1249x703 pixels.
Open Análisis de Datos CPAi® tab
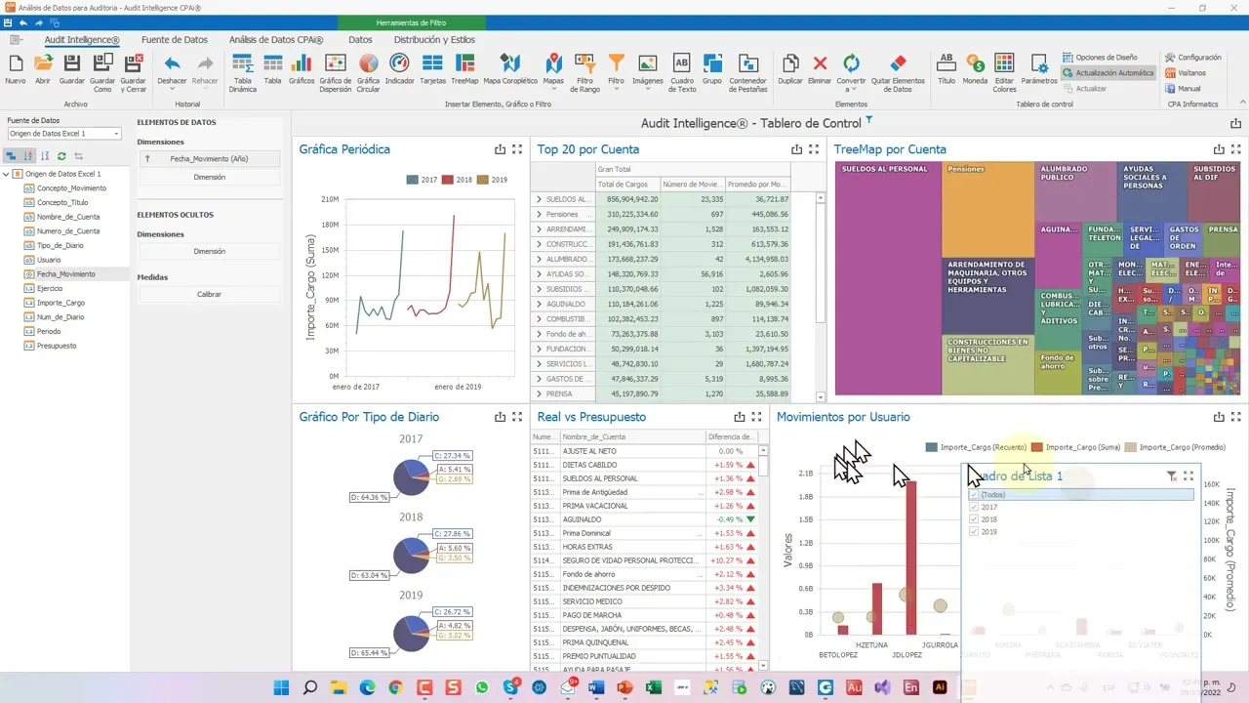(276, 40)
